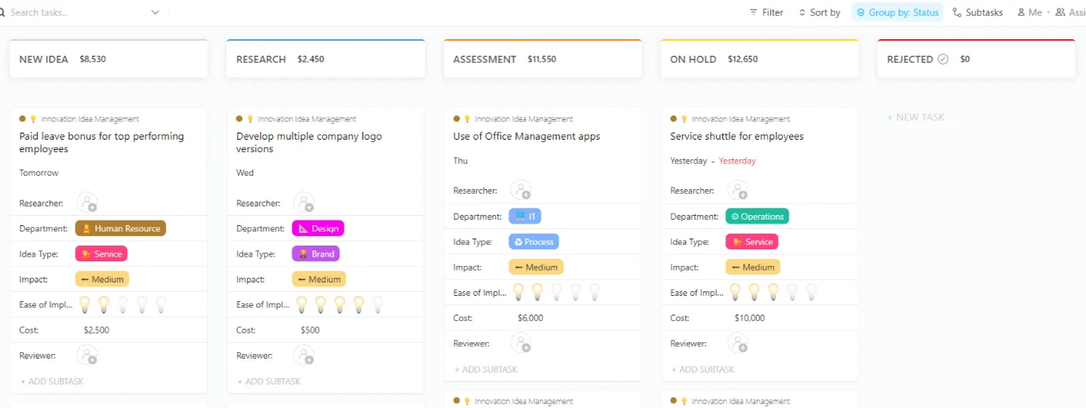Image resolution: width=1086 pixels, height=408 pixels.
Task: Change Group by Status setting
Action: pos(897,13)
